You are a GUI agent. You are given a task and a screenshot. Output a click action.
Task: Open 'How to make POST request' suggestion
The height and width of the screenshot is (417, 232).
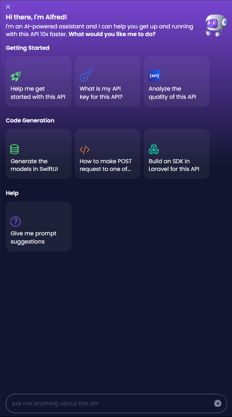(x=107, y=154)
